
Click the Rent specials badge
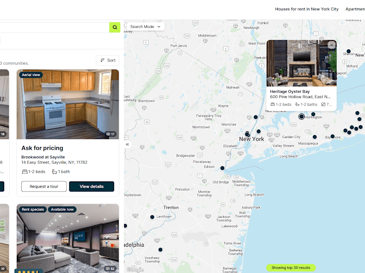33,209
